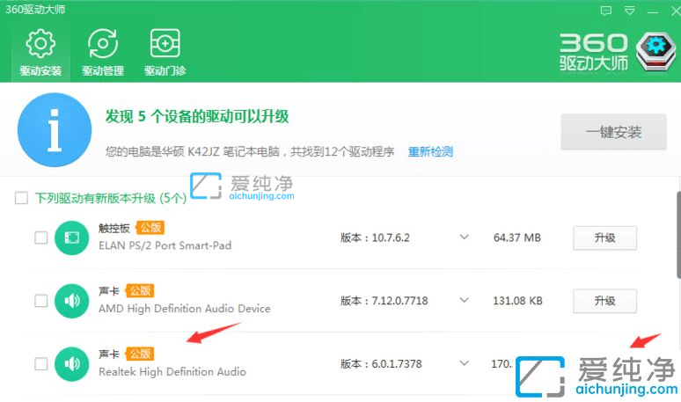Viewport: 681px width, 402px height.
Task: Click the Realtek sound card speaker icon
Action: (70, 364)
